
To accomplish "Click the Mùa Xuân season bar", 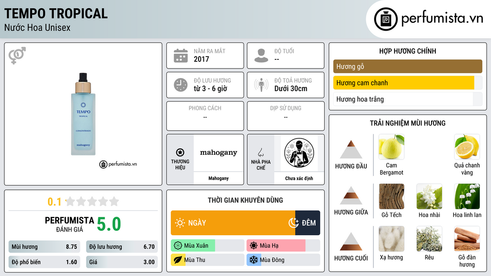I will click(208, 246).
